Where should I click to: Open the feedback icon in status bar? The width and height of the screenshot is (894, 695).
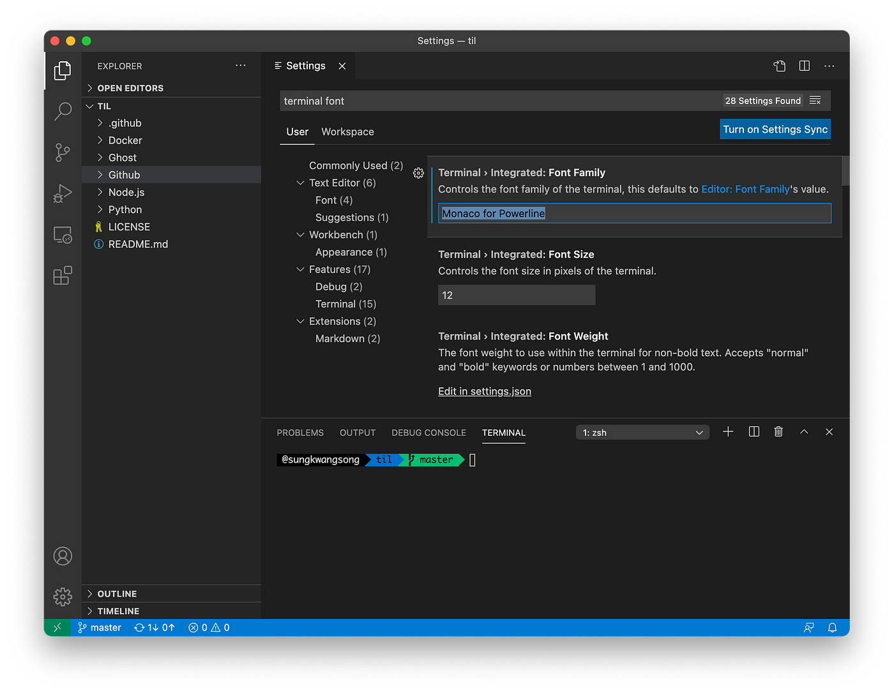(808, 627)
